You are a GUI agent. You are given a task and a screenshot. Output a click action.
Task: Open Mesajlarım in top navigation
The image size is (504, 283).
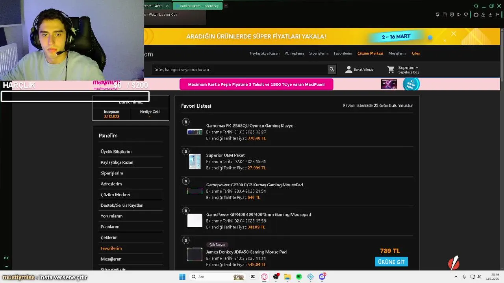397,53
